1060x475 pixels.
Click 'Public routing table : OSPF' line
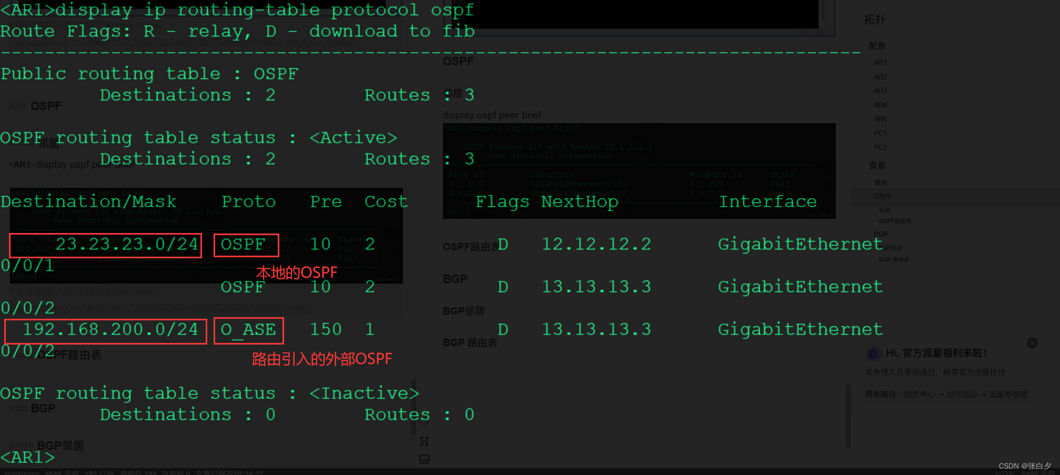(149, 74)
